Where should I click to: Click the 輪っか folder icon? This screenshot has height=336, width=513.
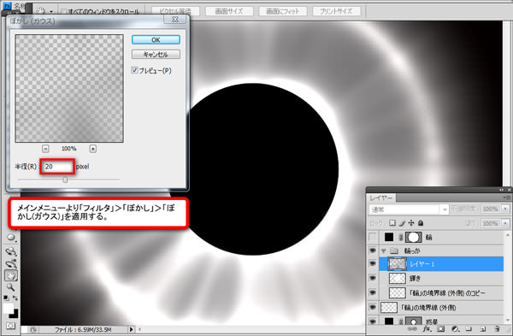click(394, 251)
